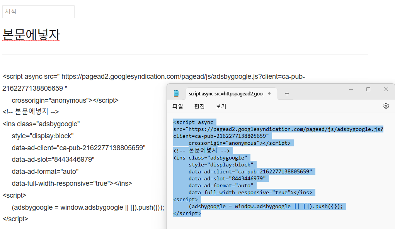Click the closing '</script>' in Notepad
395x229 pixels.
[x=187, y=214]
